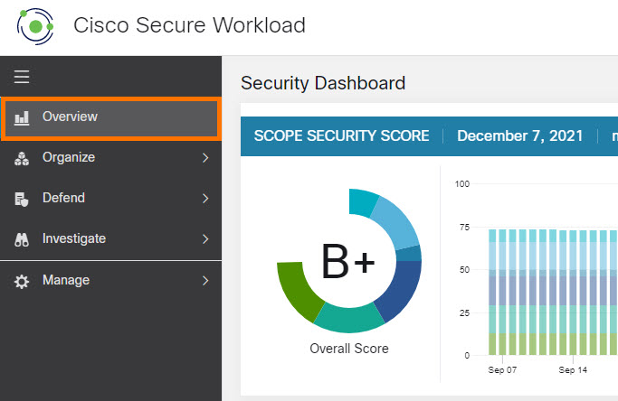Click the SCOPE SECURITY SCORE header label
Image resolution: width=618 pixels, height=401 pixels.
pyautogui.click(x=342, y=135)
